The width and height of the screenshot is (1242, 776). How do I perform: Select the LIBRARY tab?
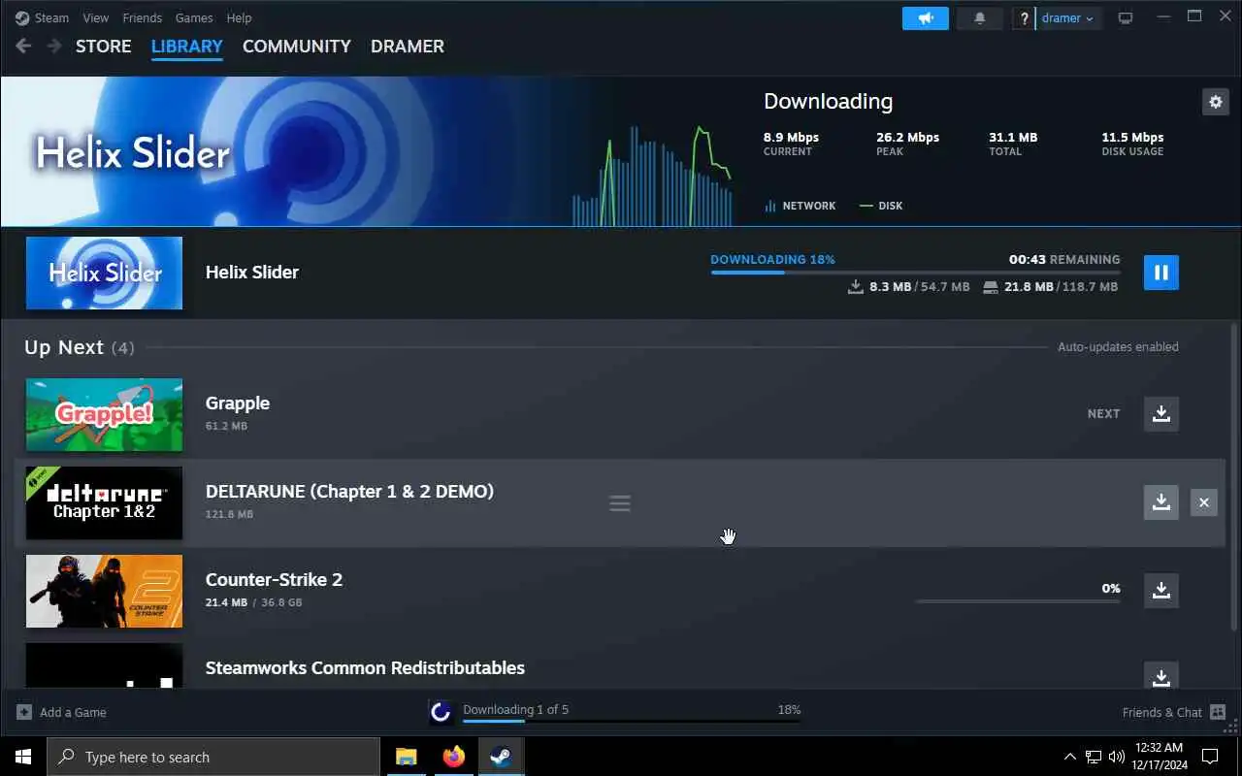pyautogui.click(x=187, y=46)
